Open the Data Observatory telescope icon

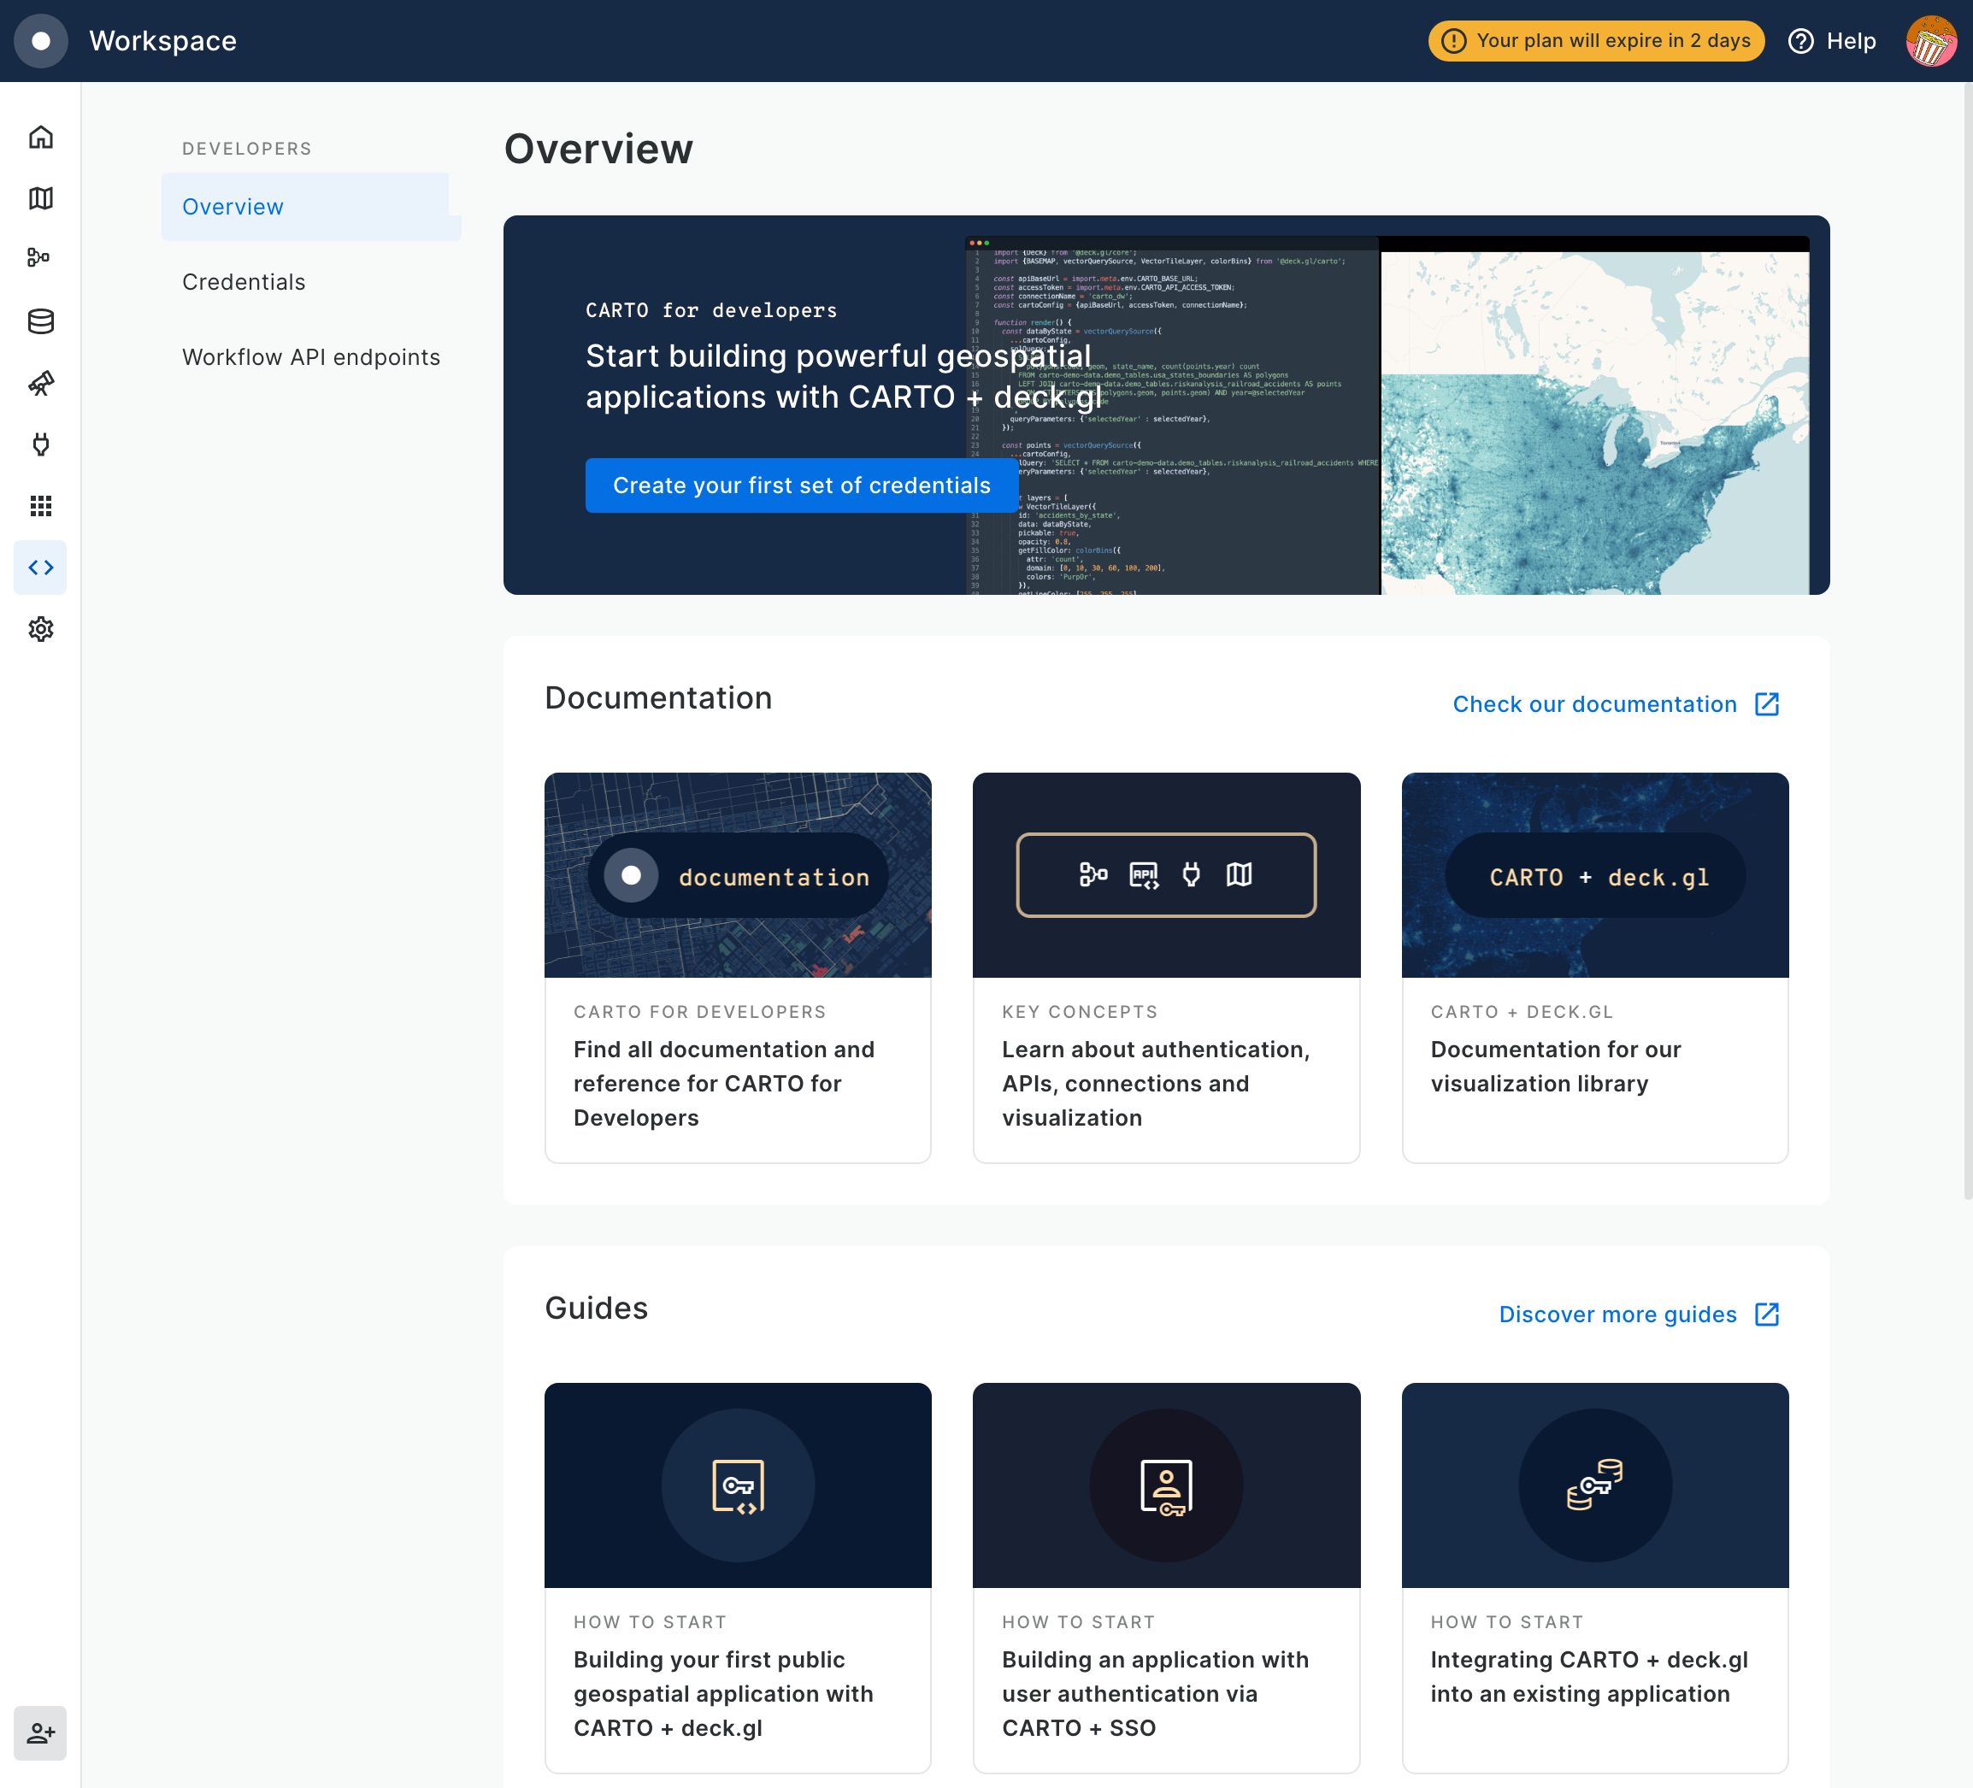click(40, 383)
